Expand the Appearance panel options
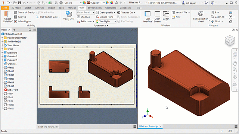The image size is (239, 134). (x=101, y=26)
